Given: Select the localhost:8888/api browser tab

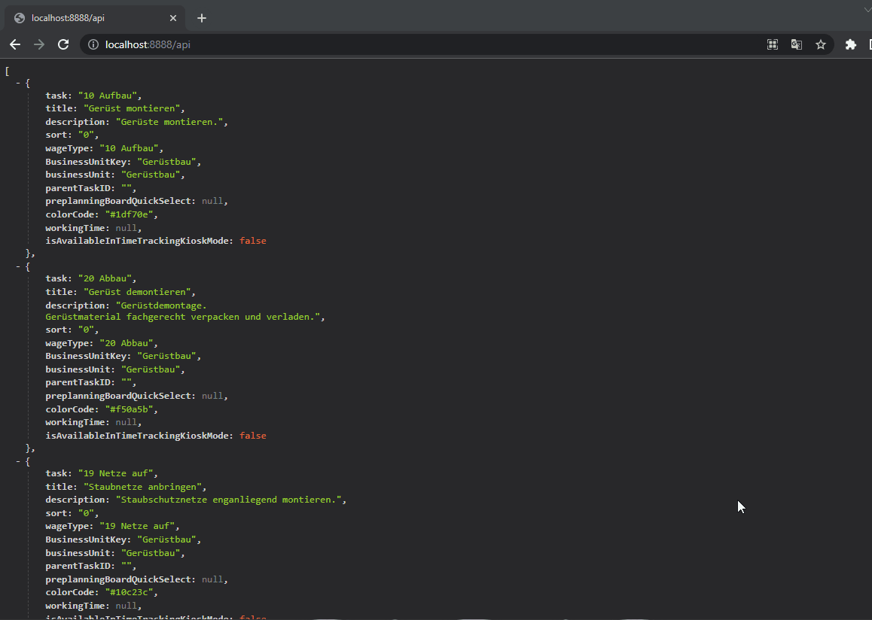Looking at the screenshot, I should tap(90, 17).
